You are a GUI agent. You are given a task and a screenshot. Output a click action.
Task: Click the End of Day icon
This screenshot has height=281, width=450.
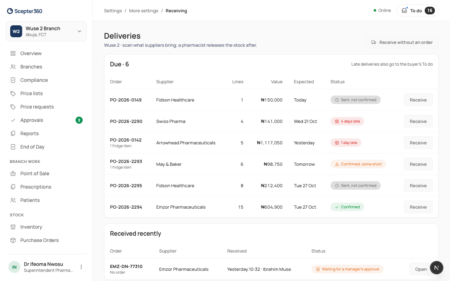click(x=13, y=147)
